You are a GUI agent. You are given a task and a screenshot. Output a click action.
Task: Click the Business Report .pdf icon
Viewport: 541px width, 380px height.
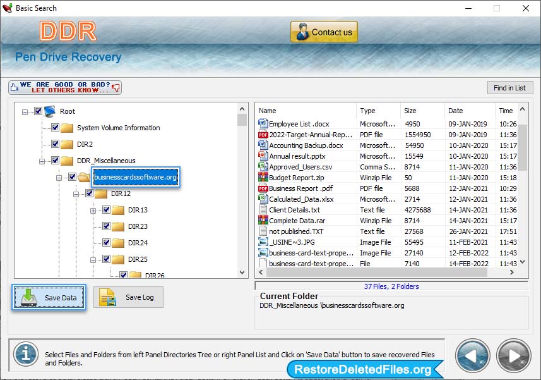coord(263,188)
